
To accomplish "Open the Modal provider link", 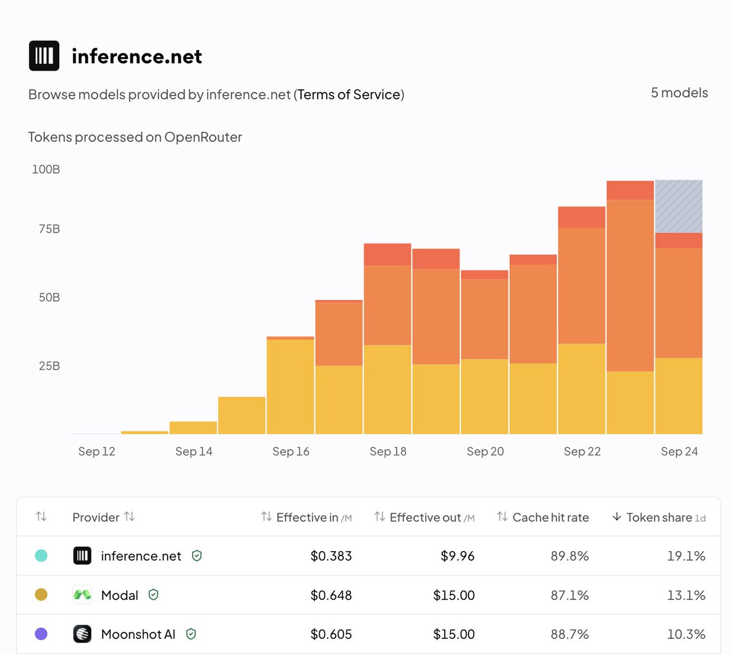I will pyautogui.click(x=119, y=595).
